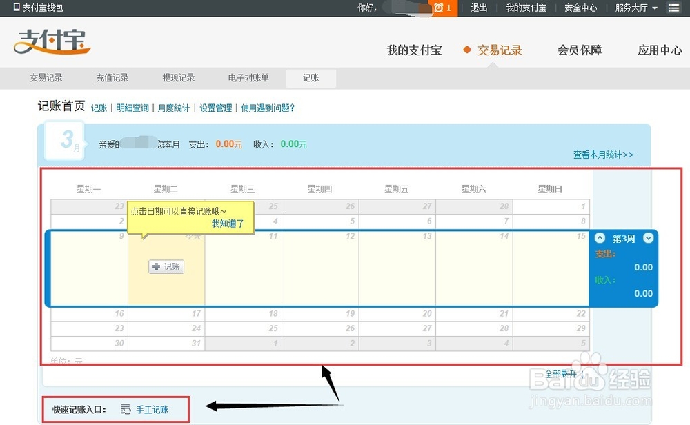Screen dimensions: 690x425
Task: Open the list menu icon at top right
Action: point(673,8)
